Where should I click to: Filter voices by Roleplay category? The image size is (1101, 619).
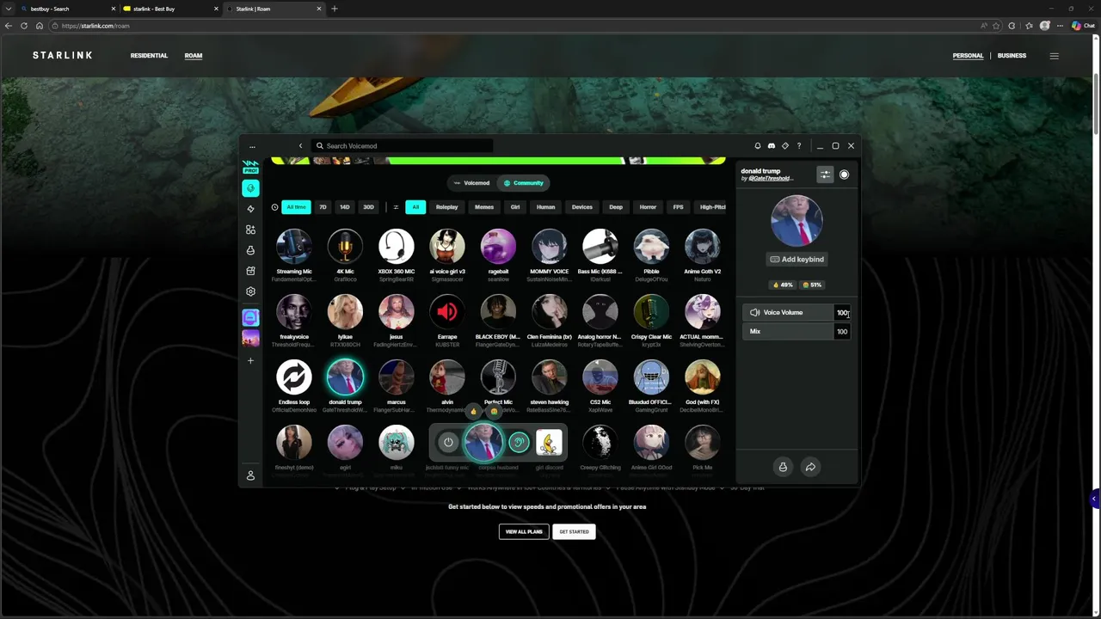click(446, 207)
